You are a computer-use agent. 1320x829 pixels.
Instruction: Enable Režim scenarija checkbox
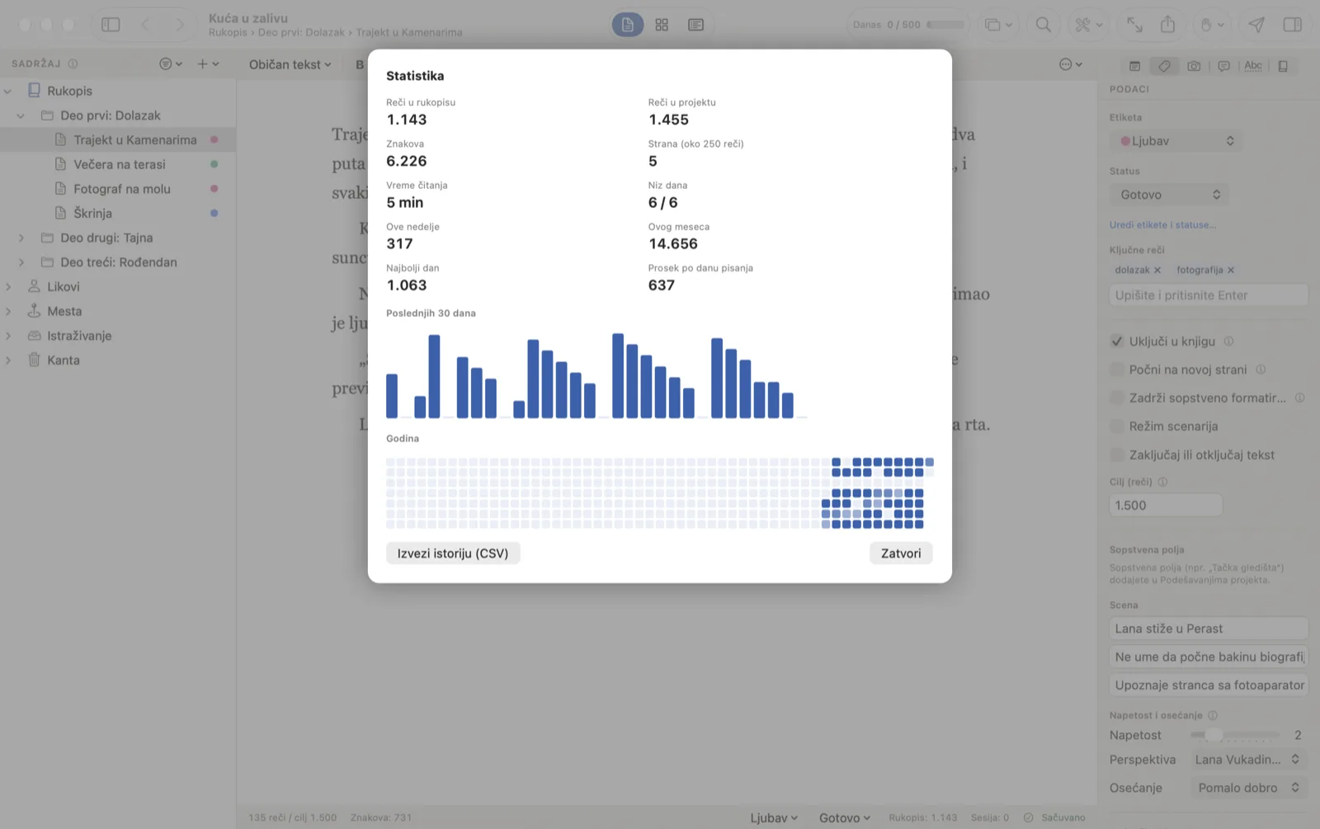click(1117, 426)
